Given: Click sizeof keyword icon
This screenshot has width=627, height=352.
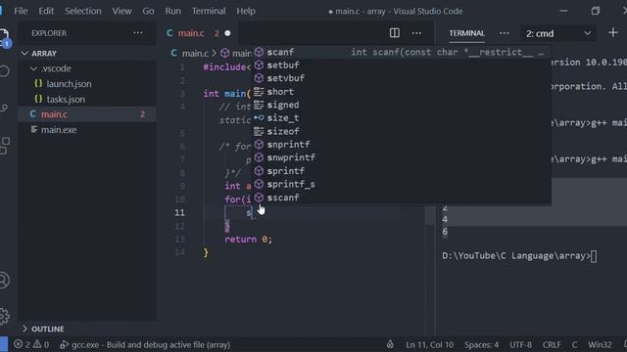Looking at the screenshot, I should (259, 131).
